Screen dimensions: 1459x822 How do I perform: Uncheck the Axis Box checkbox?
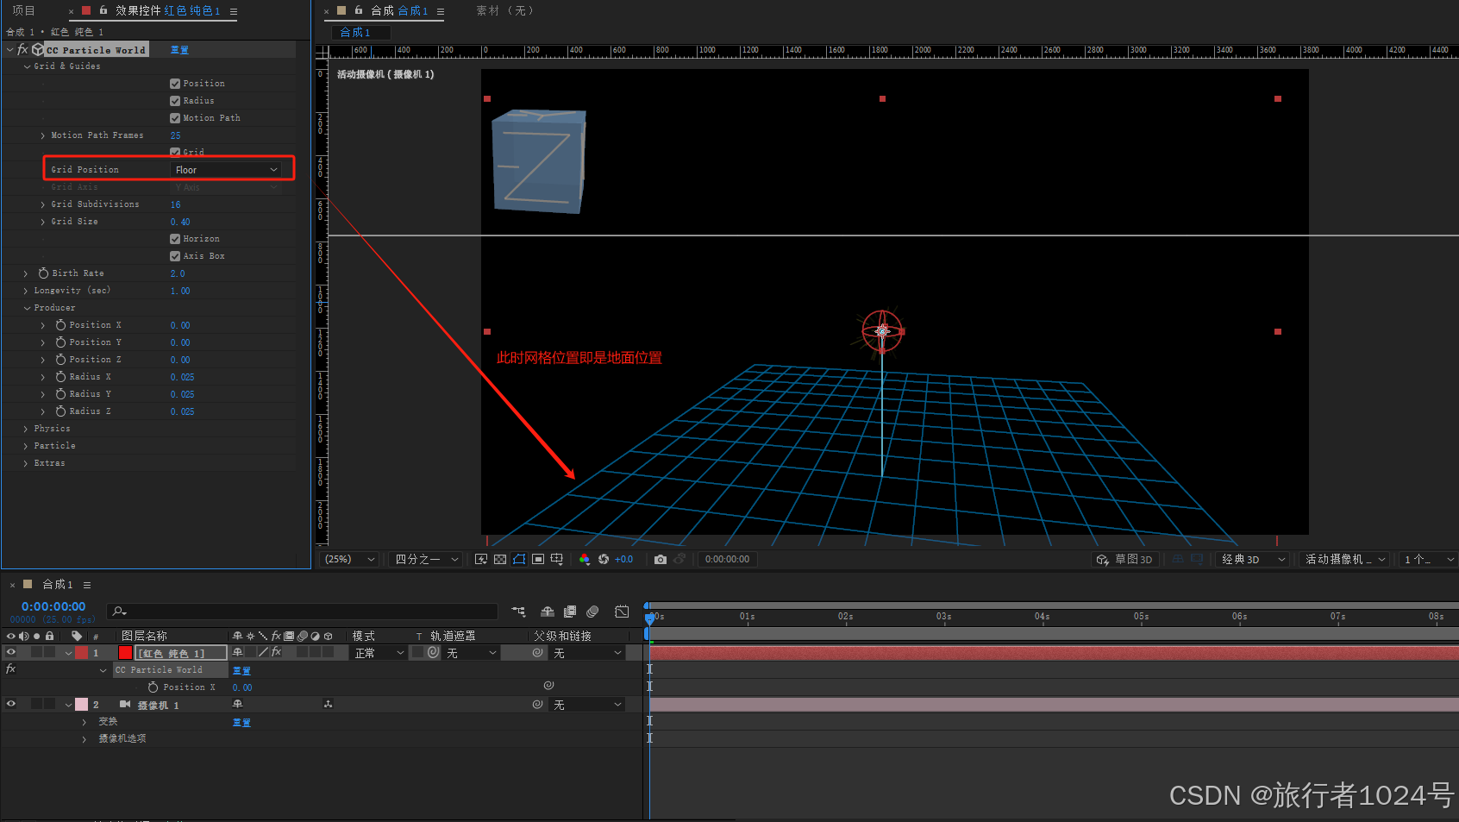click(x=175, y=256)
